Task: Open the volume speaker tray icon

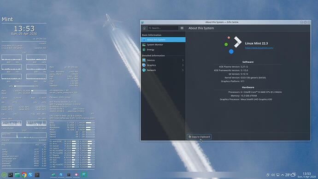Action: [x=273, y=175]
